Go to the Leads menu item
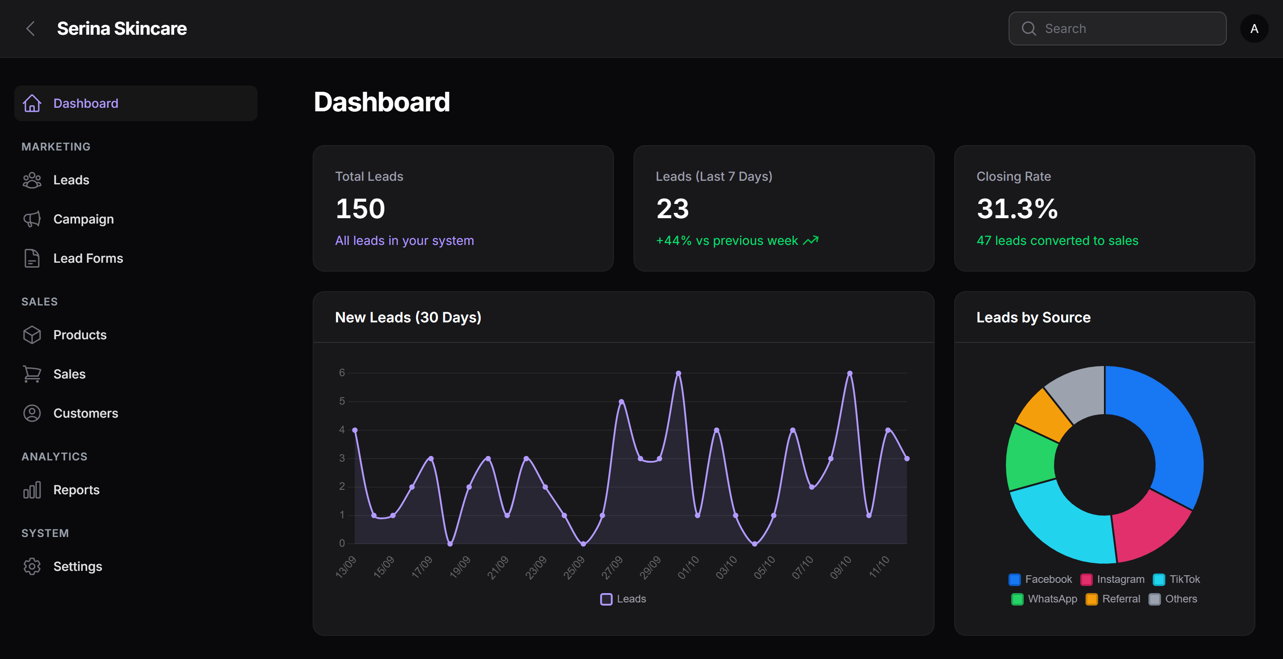 pos(135,180)
